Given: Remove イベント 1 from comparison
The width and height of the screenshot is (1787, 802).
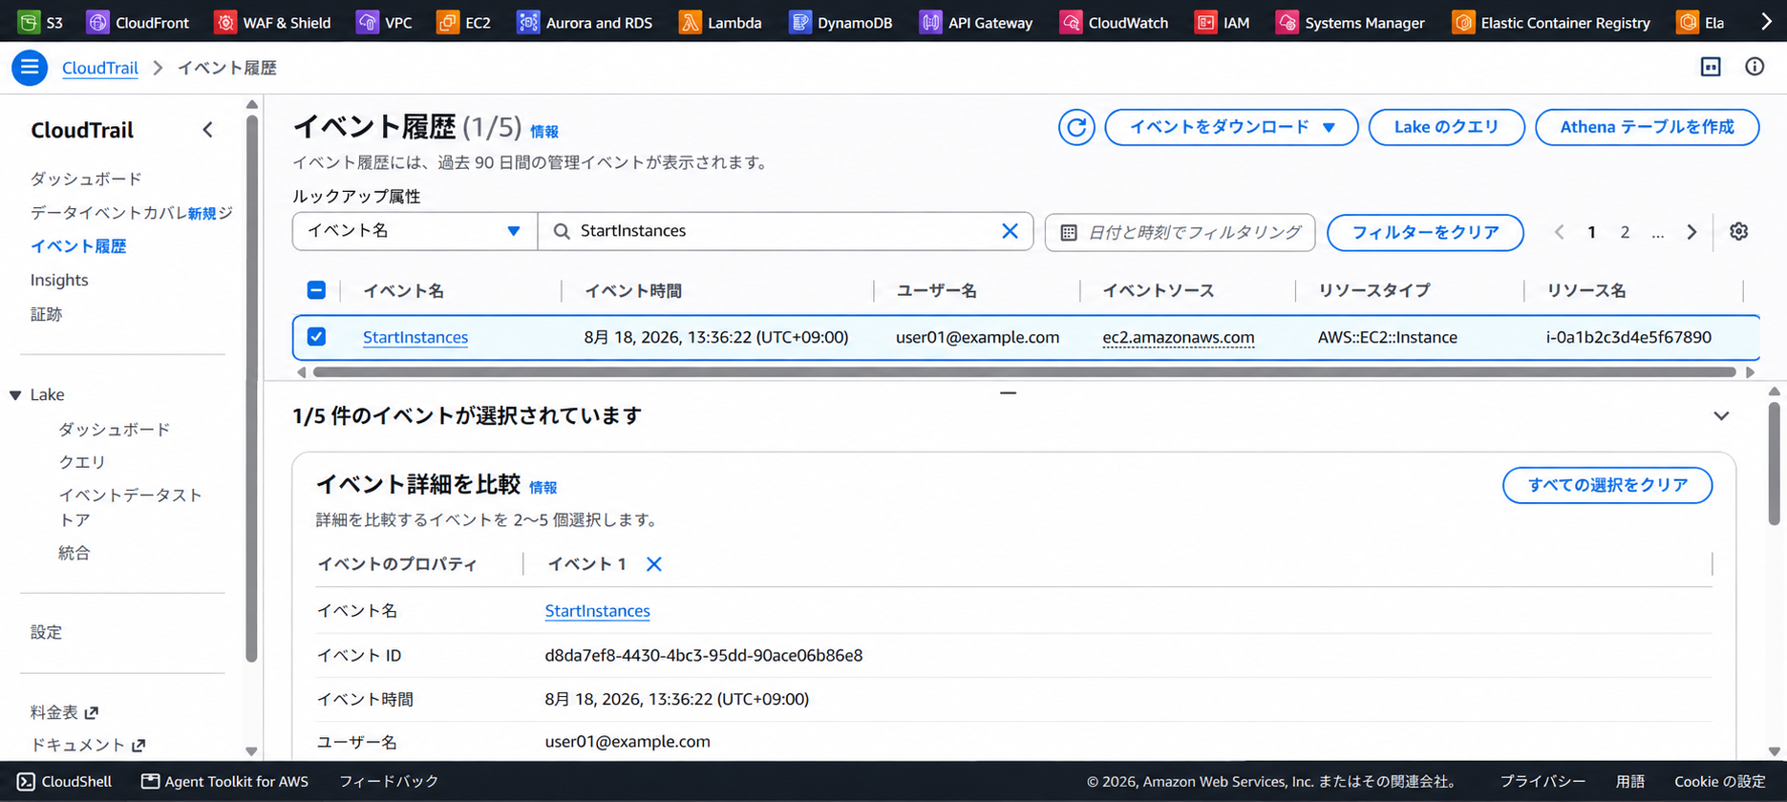Looking at the screenshot, I should tap(654, 564).
